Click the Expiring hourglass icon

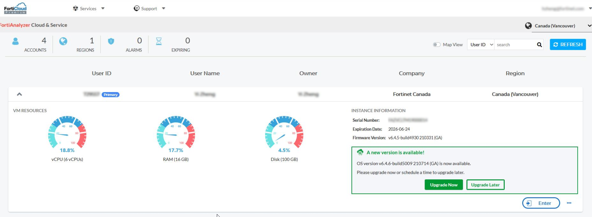159,41
